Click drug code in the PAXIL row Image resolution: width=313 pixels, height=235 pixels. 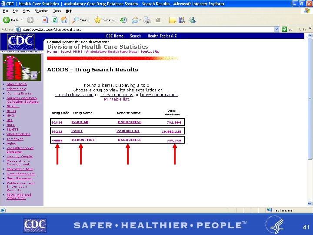[x=57, y=131]
